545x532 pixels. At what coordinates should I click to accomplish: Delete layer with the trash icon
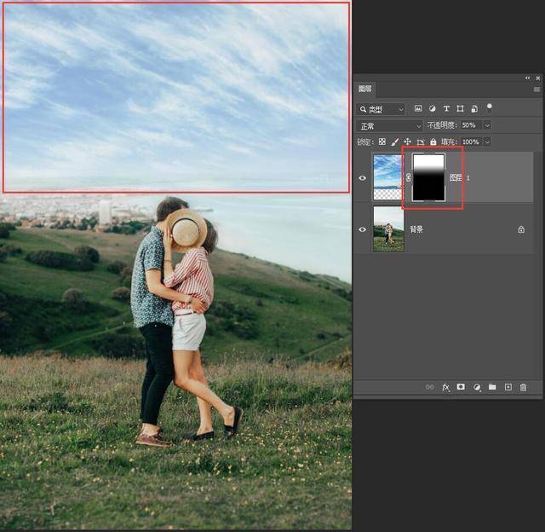(x=524, y=387)
